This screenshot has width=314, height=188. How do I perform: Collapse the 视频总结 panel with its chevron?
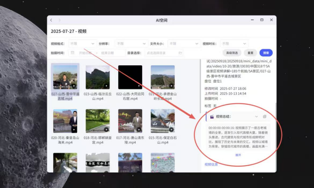coord(257,116)
